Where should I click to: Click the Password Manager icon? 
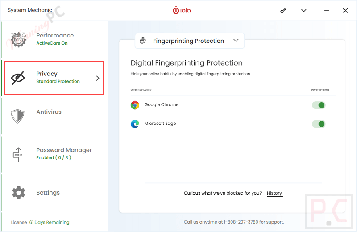point(17,154)
